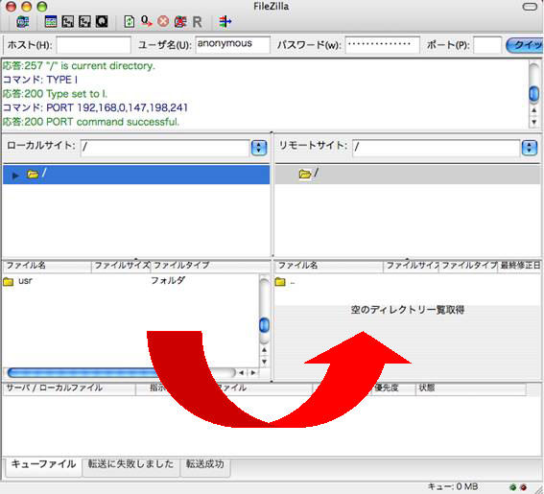This screenshot has width=544, height=494.
Task: Click process queue toolbar icon
Action: pos(146,21)
